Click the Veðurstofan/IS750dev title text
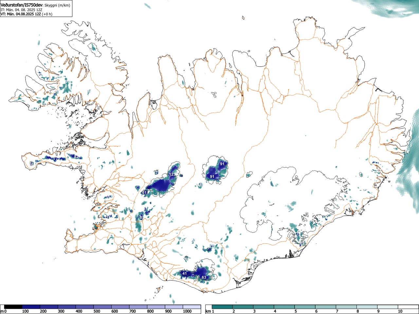 pyautogui.click(x=22, y=5)
